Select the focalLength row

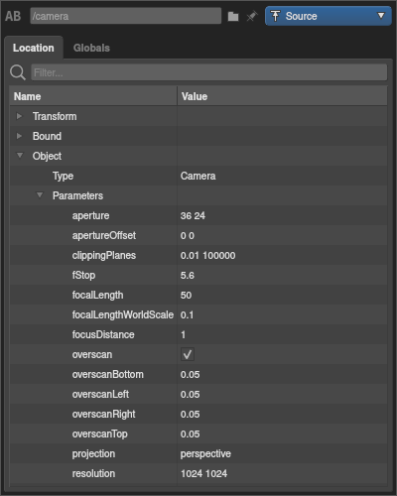198,295
